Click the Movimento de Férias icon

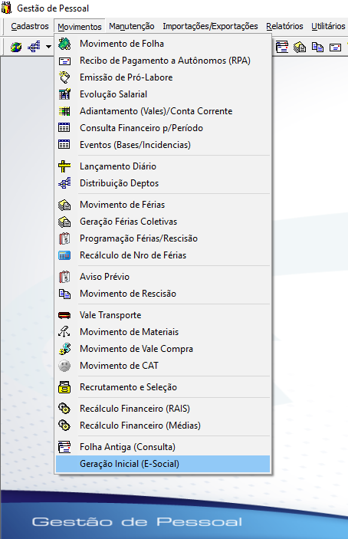pyautogui.click(x=64, y=205)
